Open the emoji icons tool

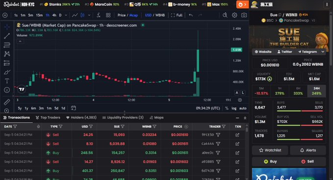(7, 90)
